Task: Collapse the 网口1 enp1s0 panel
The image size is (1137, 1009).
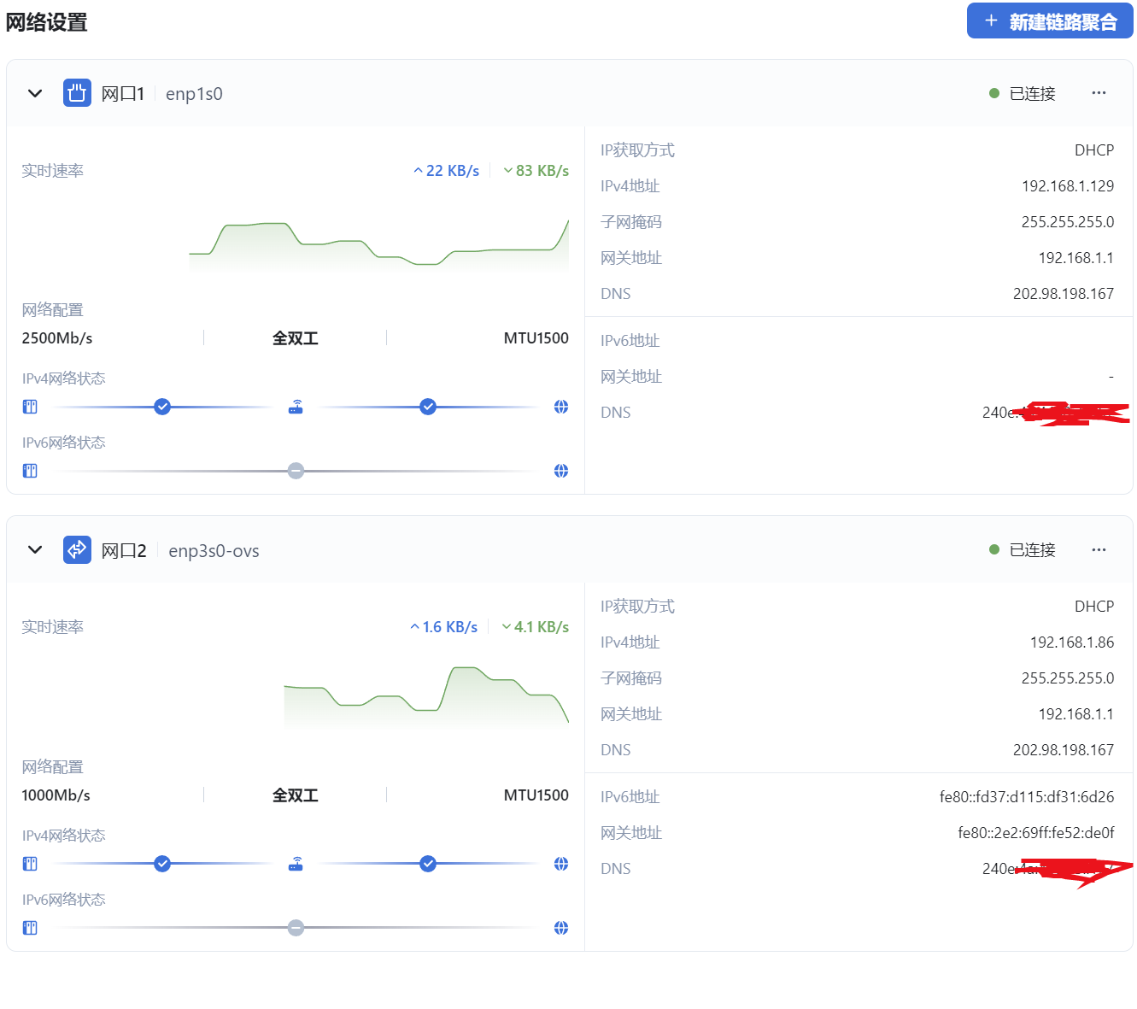Action: point(35,93)
